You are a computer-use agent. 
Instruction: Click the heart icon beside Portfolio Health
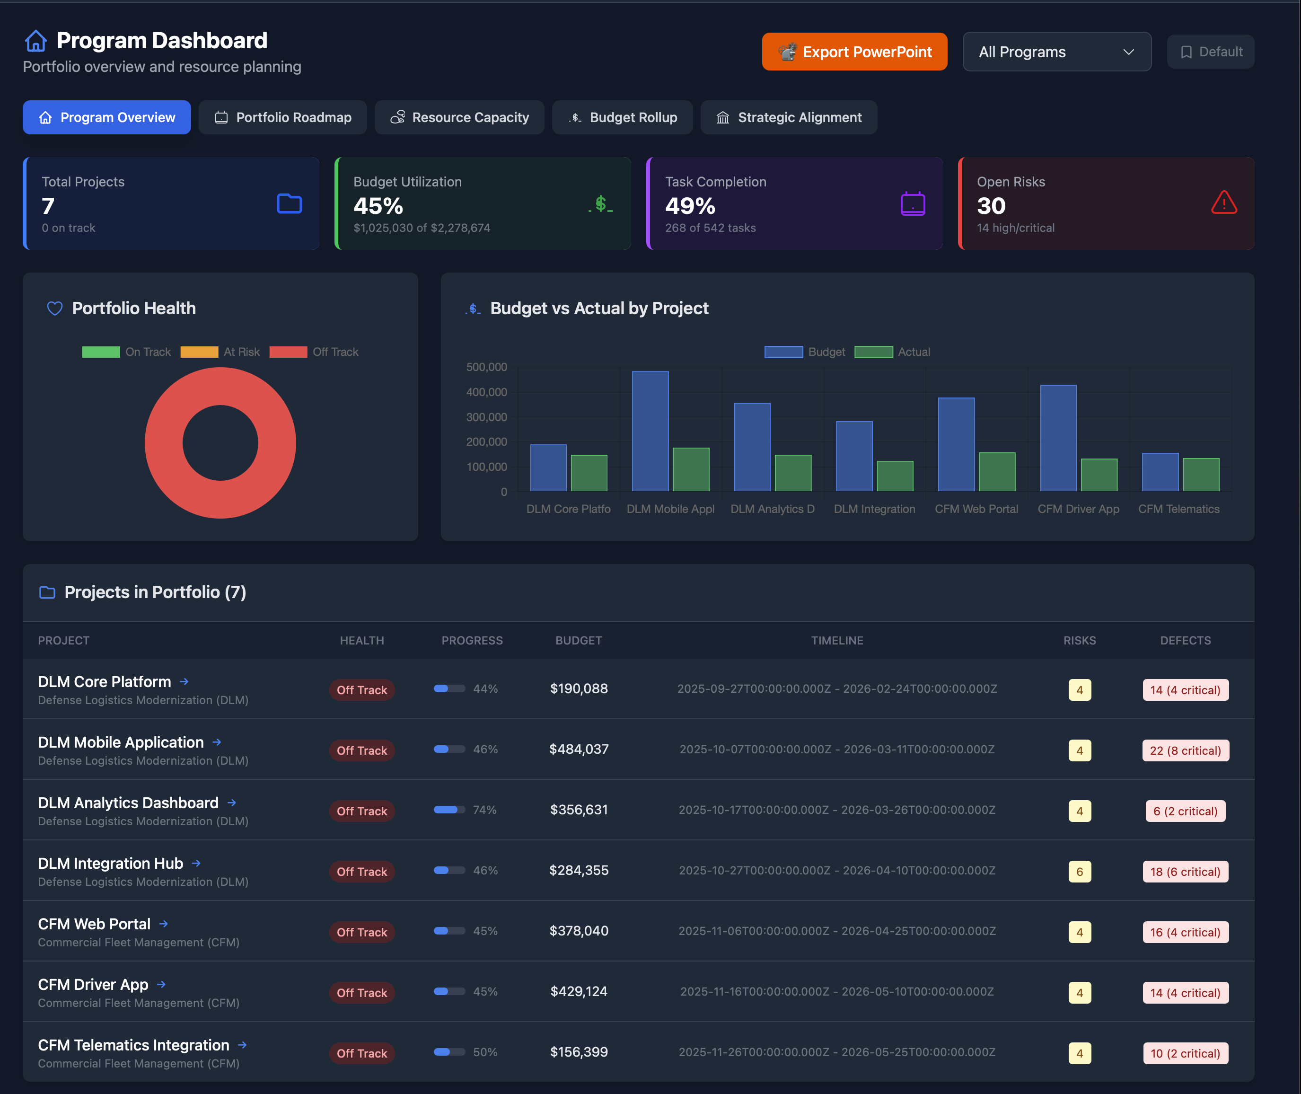coord(54,308)
